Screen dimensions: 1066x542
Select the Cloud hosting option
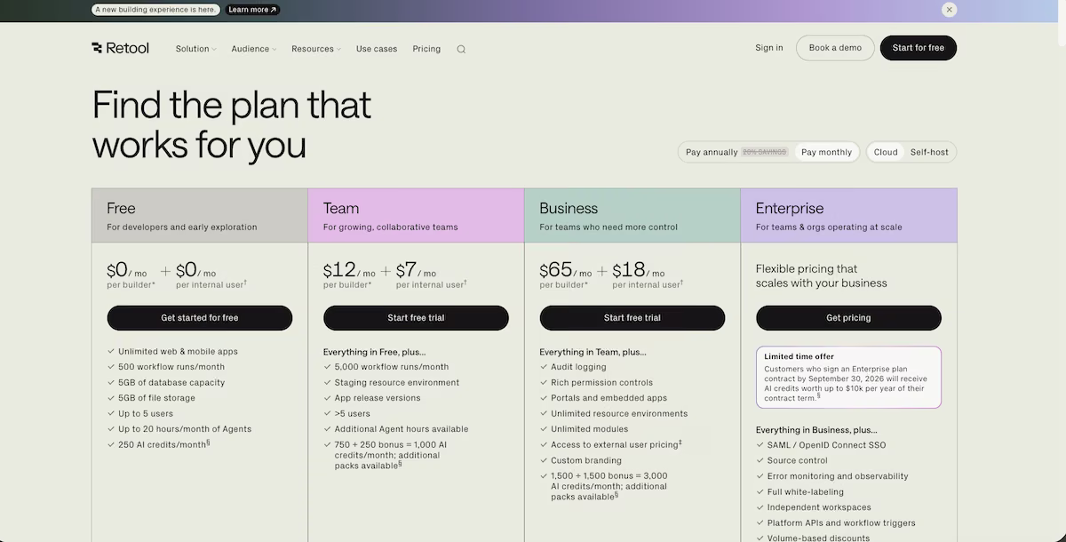[x=886, y=152]
